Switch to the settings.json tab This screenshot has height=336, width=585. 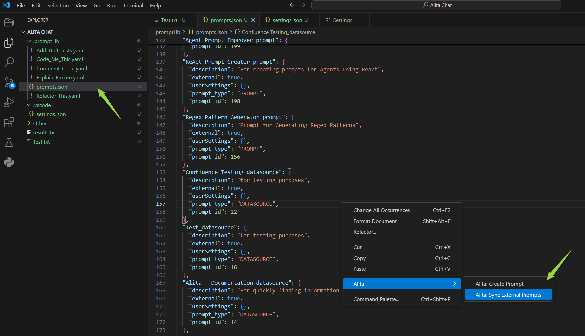[x=290, y=20]
